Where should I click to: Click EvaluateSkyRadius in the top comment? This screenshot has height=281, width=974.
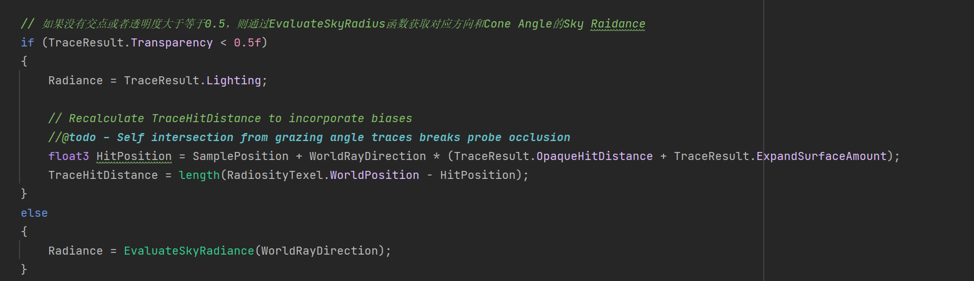pos(327,24)
